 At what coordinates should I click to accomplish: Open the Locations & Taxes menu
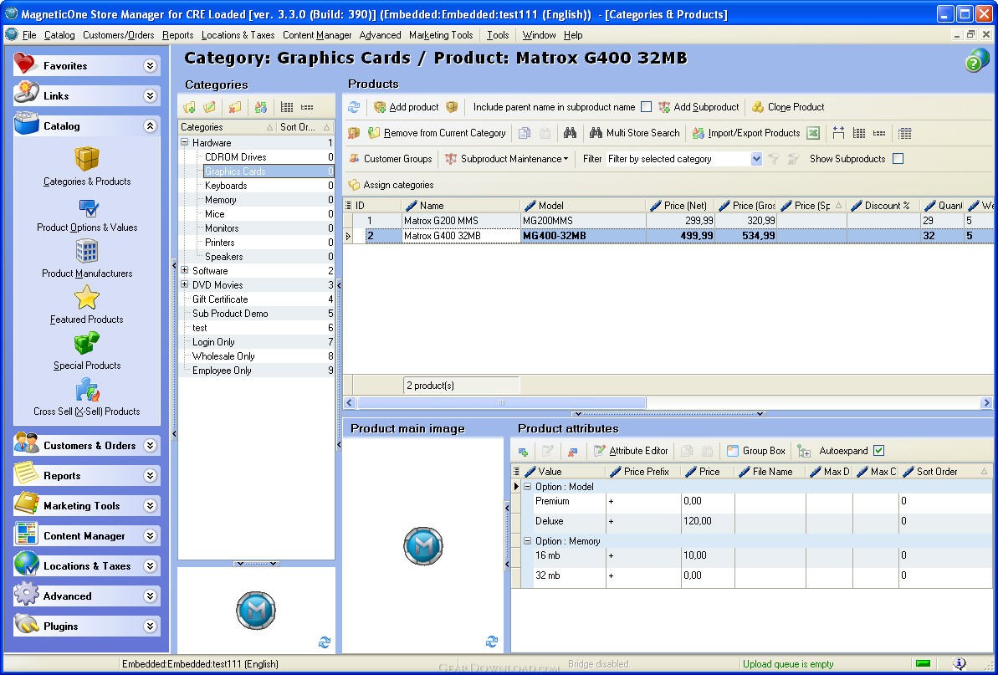point(238,35)
